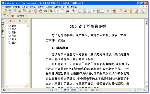Click the Actual Size page icon
The height and width of the screenshot is (94, 150).
point(80,11)
